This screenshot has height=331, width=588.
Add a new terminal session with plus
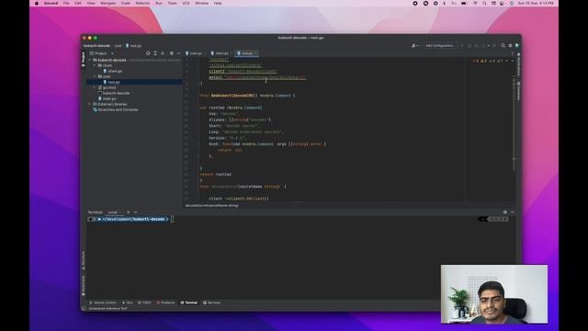[128, 212]
